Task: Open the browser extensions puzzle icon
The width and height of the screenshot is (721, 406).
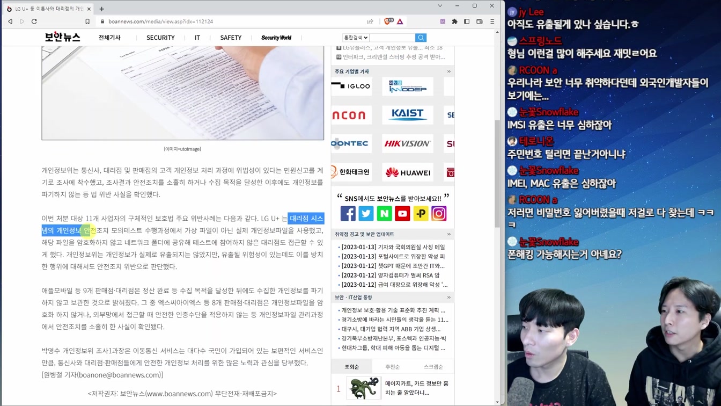Action: point(455,21)
